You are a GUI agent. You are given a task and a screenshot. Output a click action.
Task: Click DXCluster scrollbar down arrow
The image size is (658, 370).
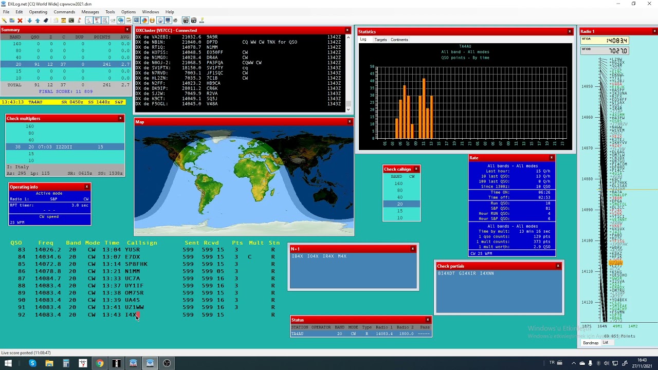coord(348,109)
